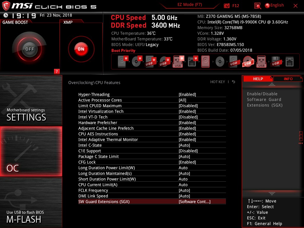This screenshot has width=304, height=228.
Task: Open the M-FLASH BIOS flash panel
Action: (31, 202)
